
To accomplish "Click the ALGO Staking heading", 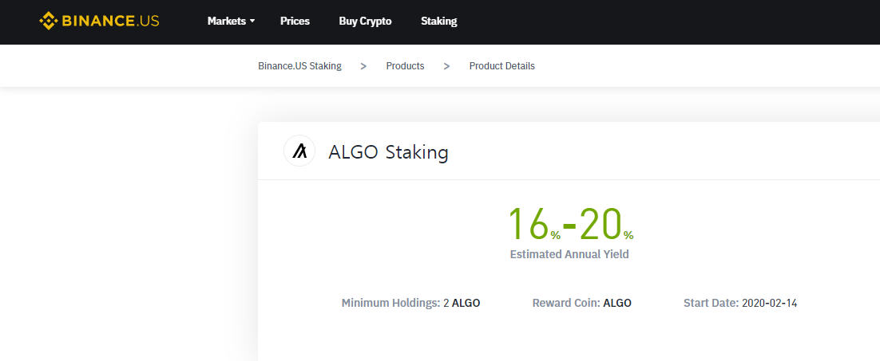I will click(388, 152).
